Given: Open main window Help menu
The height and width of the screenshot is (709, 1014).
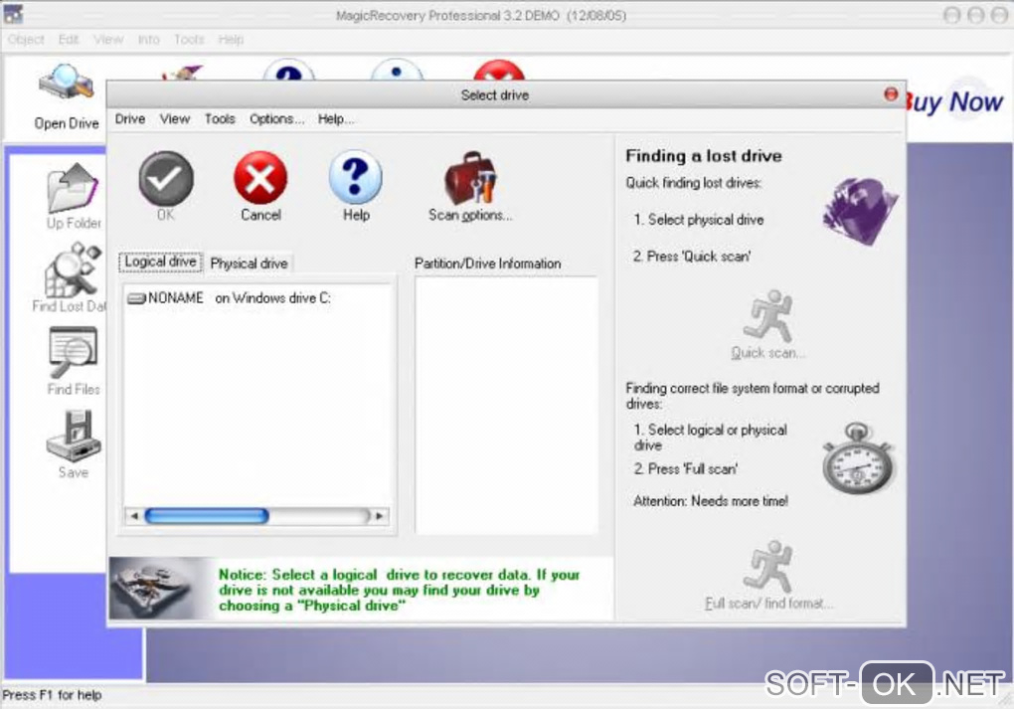Looking at the screenshot, I should [x=231, y=40].
